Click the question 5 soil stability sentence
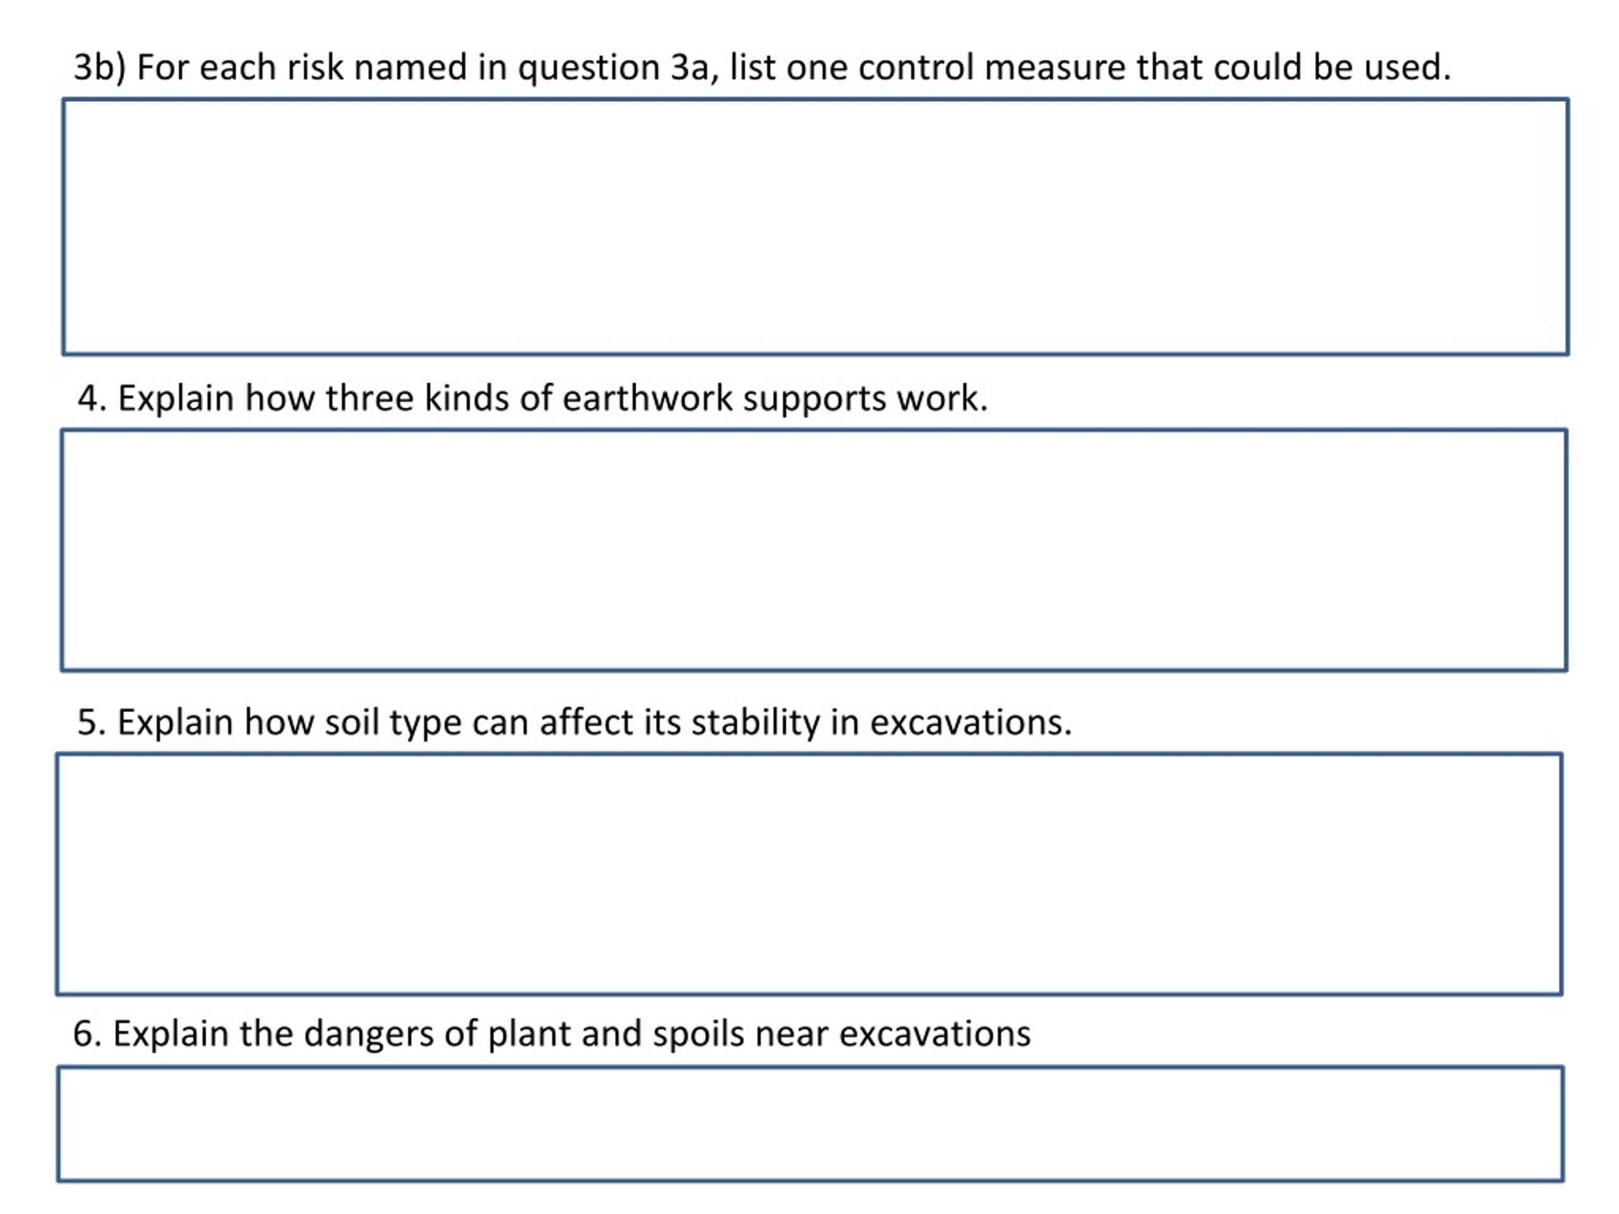Image resolution: width=1619 pixels, height=1214 pixels. pos(574,722)
